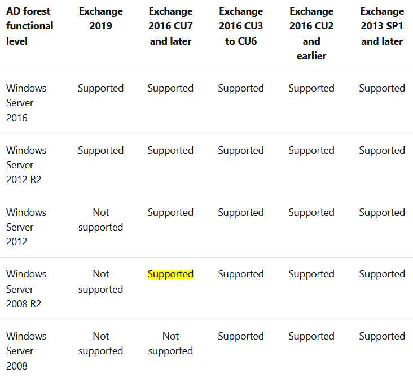Click Supported for Exchange 2016 CU3 on Server 2012 R2
Viewport: 413px width, 378px height.
241,150
